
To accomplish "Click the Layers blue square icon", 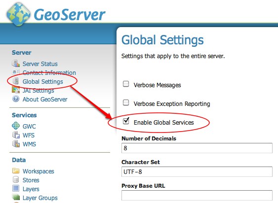I will [x=16, y=188].
